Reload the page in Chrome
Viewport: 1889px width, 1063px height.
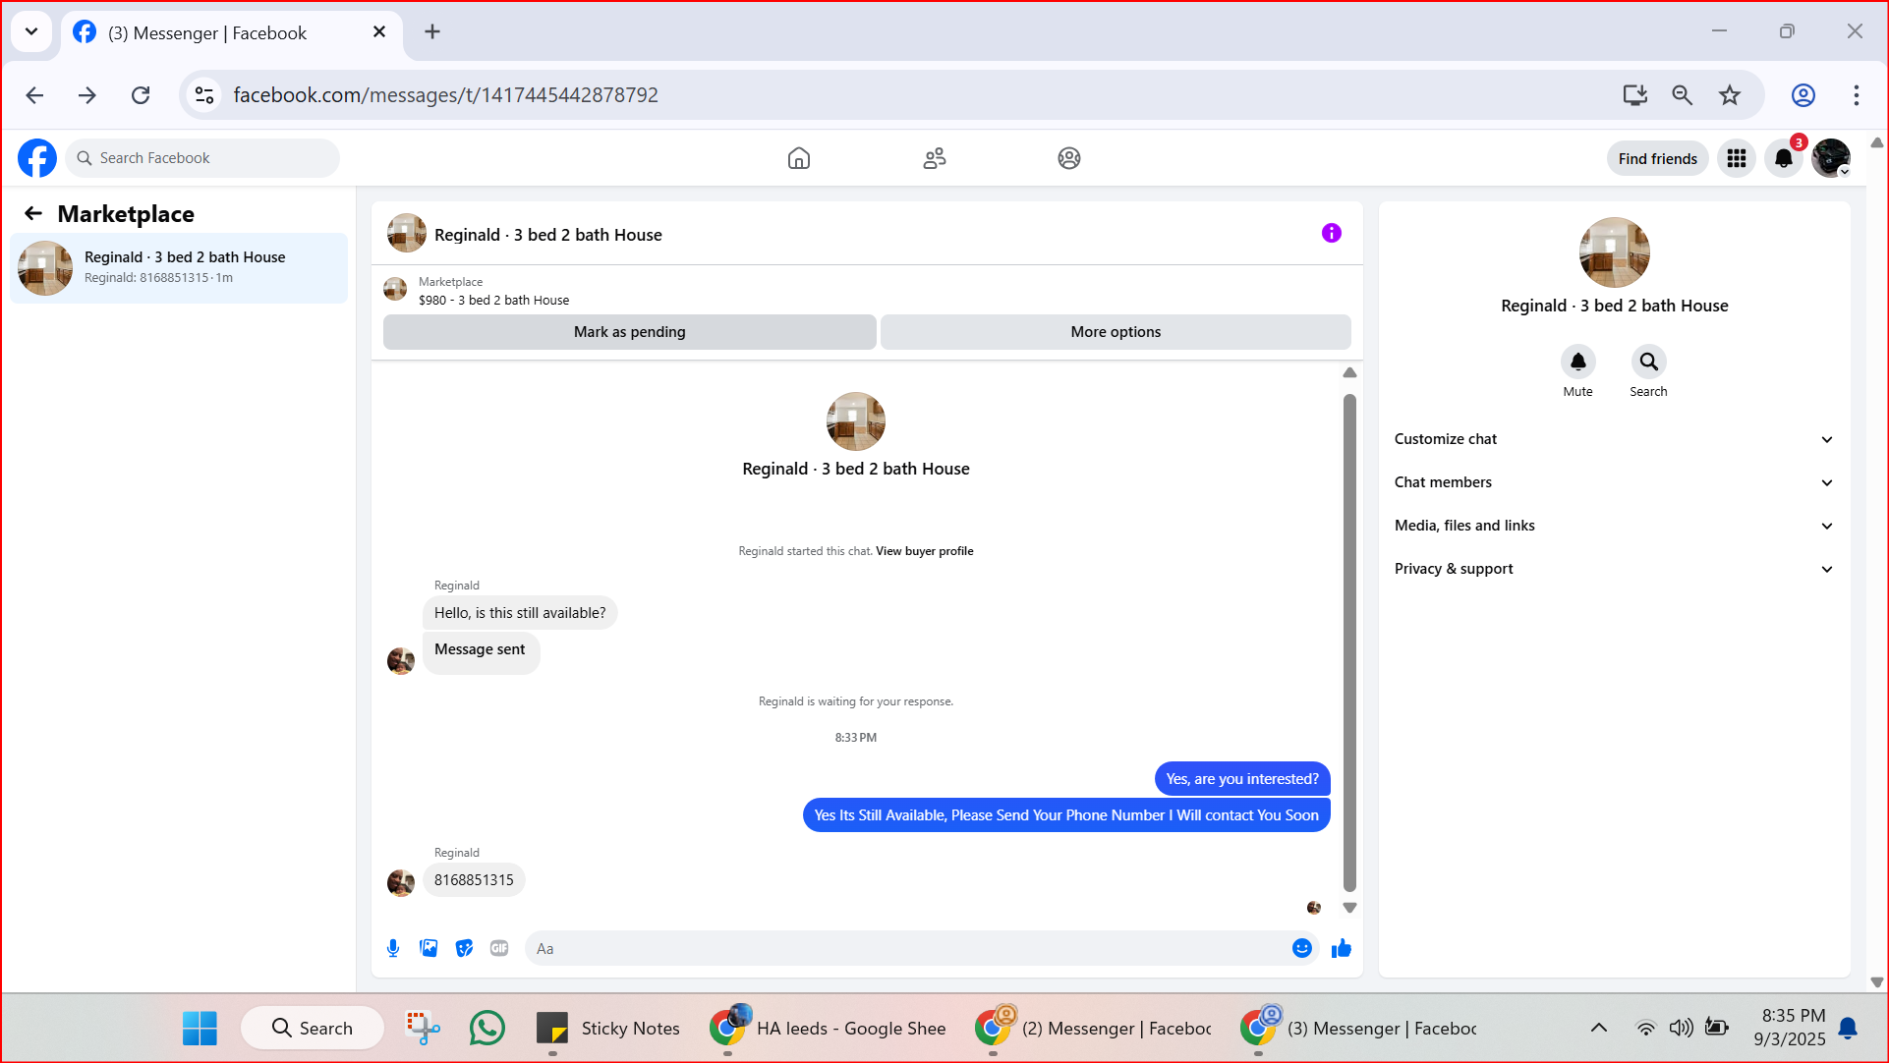(x=141, y=95)
